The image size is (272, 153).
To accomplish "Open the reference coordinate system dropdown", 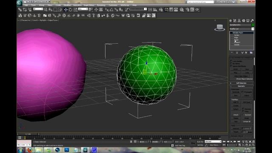I will pyautogui.click(x=83, y=9).
